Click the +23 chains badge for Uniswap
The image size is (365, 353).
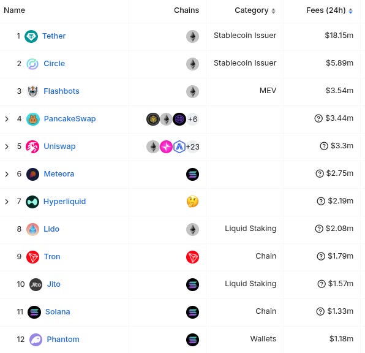(x=193, y=147)
